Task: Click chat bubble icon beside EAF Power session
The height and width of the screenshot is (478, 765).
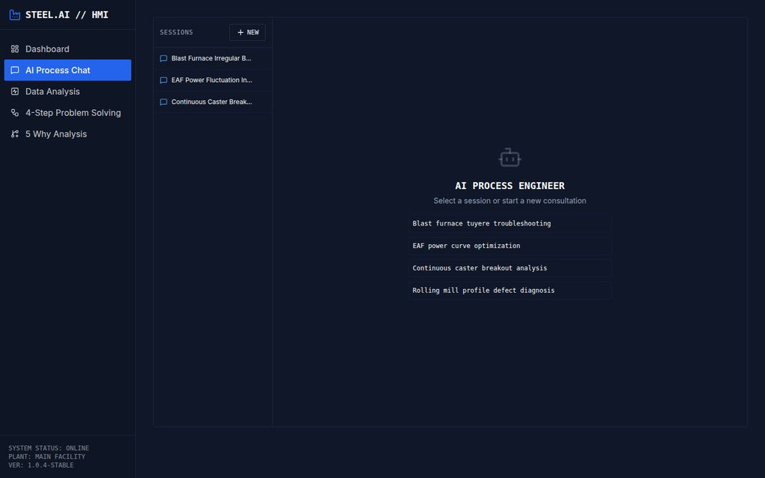Action: pyautogui.click(x=163, y=80)
